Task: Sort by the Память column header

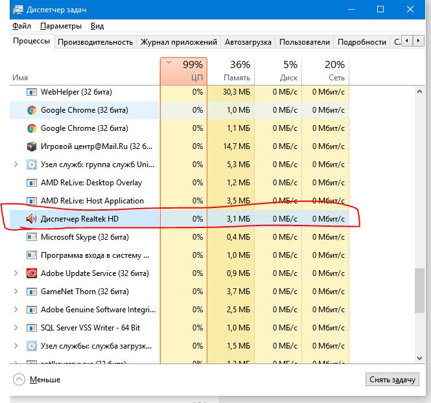Action: (x=231, y=71)
